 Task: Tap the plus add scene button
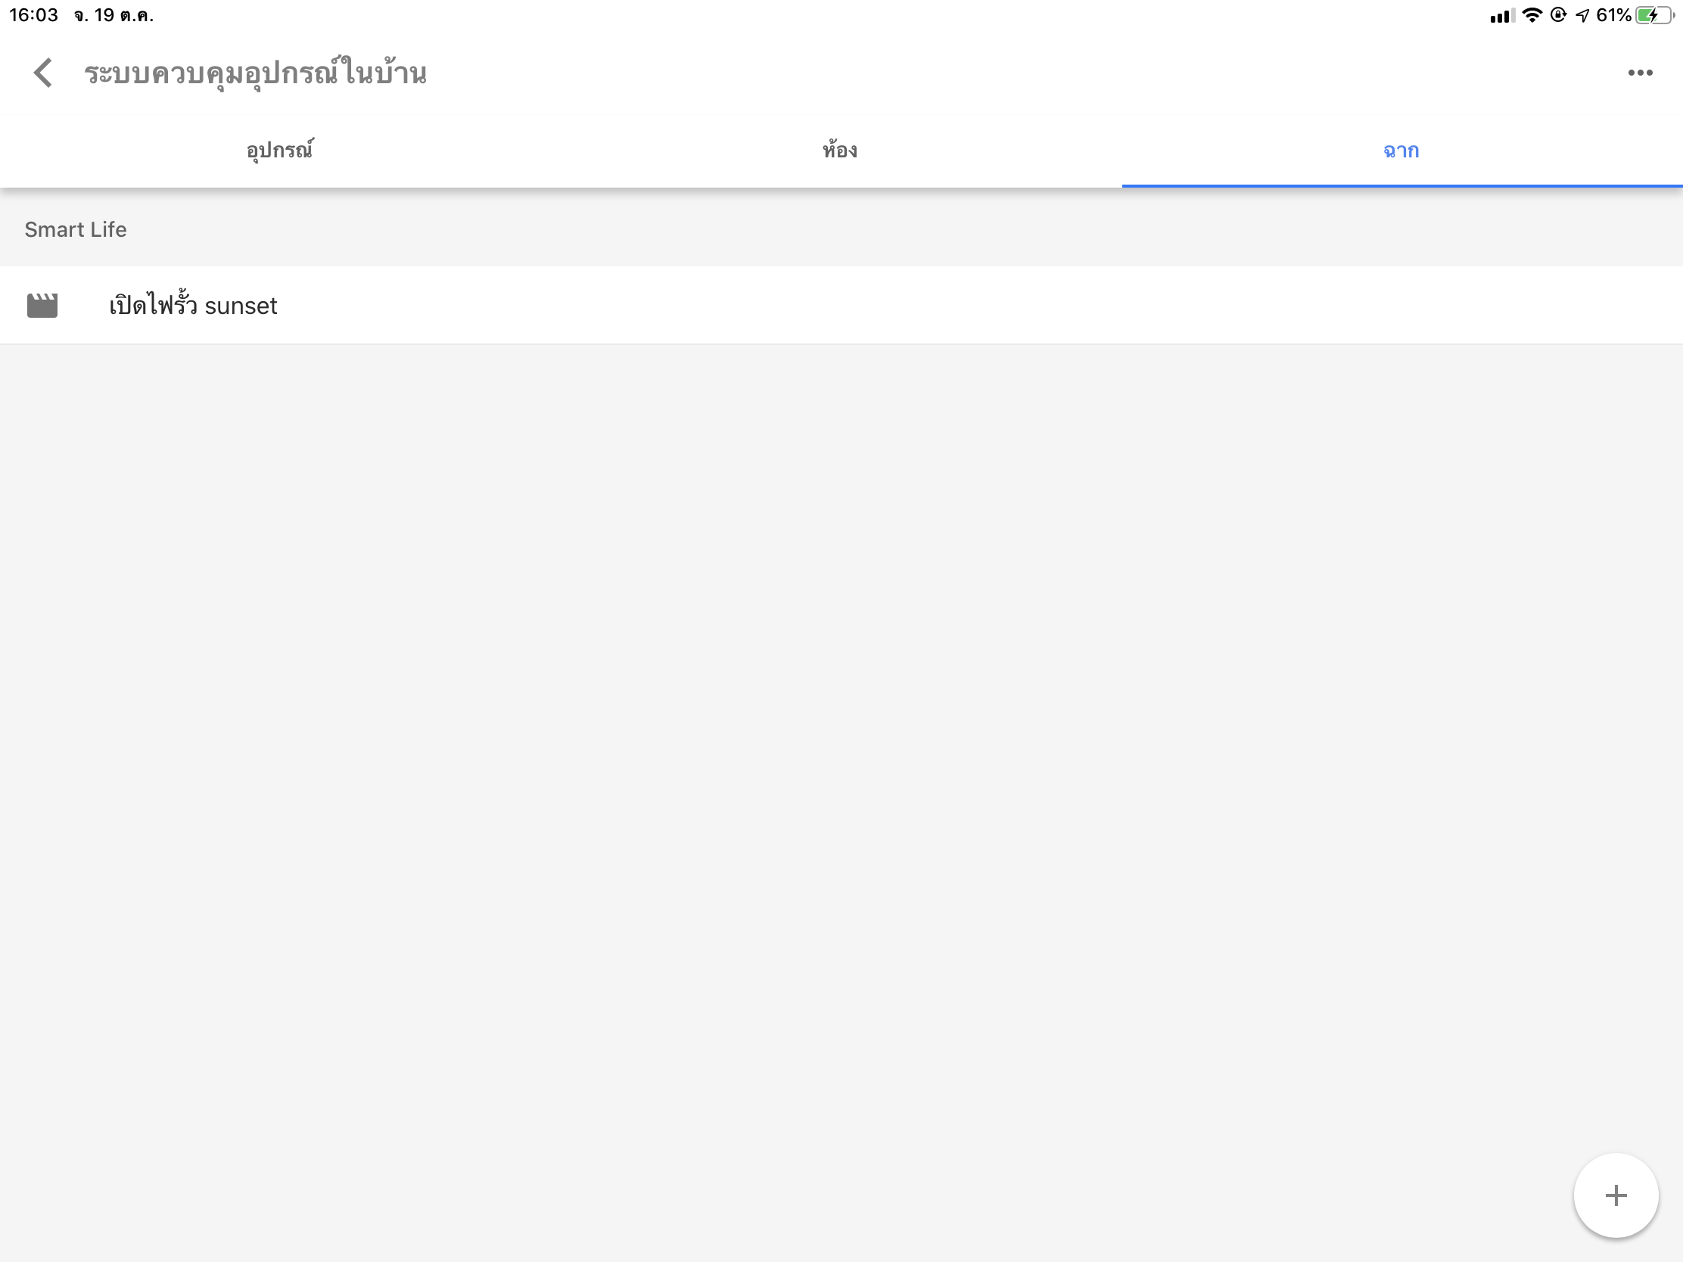[1616, 1195]
